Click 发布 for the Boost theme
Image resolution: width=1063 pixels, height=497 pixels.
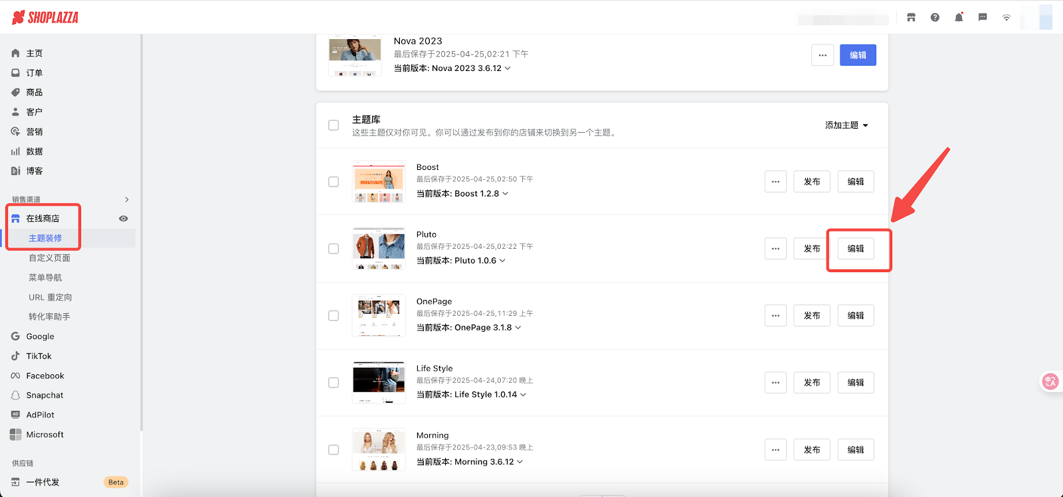click(x=812, y=182)
